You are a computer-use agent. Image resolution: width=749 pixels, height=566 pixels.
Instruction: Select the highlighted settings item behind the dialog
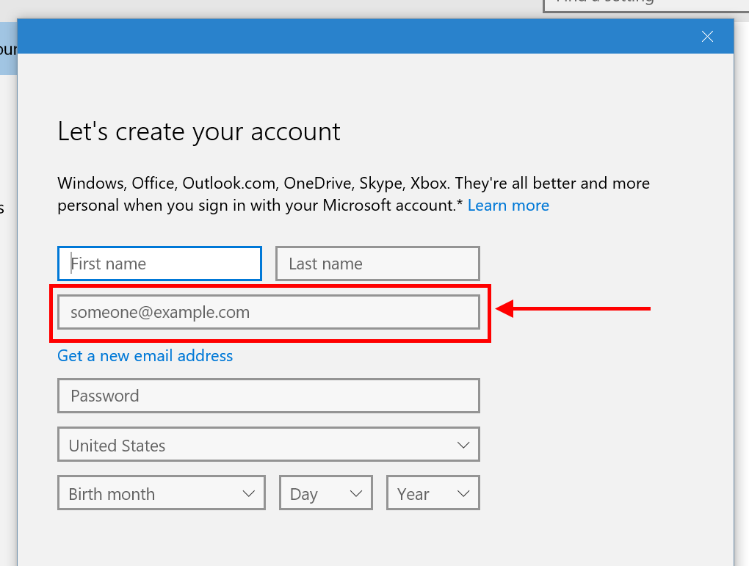pos(8,48)
